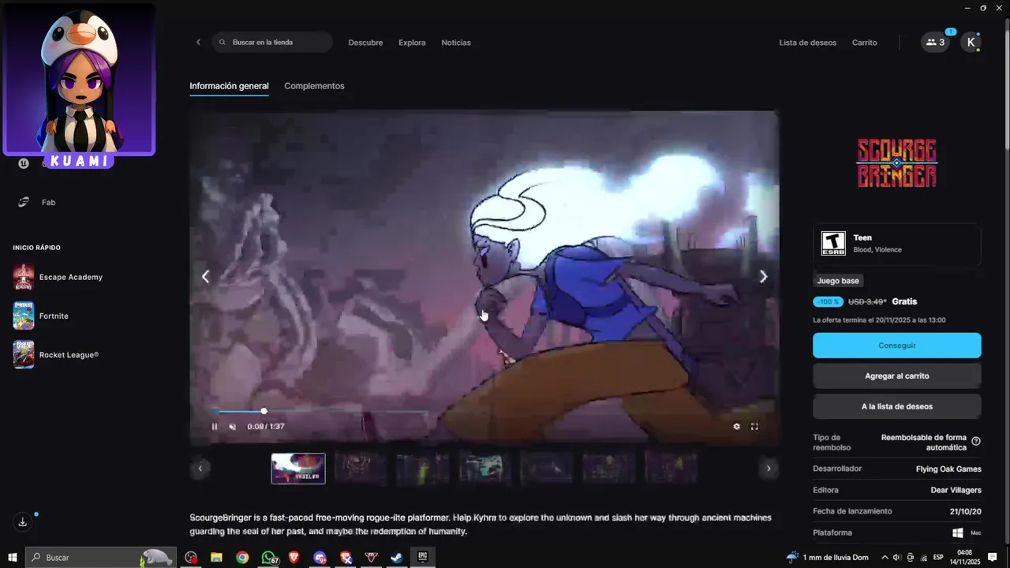Click Agregar al carrito
This screenshot has width=1010, height=568.
pyautogui.click(x=897, y=376)
